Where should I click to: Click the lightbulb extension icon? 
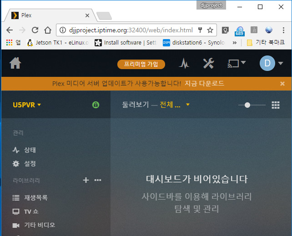[225, 30]
